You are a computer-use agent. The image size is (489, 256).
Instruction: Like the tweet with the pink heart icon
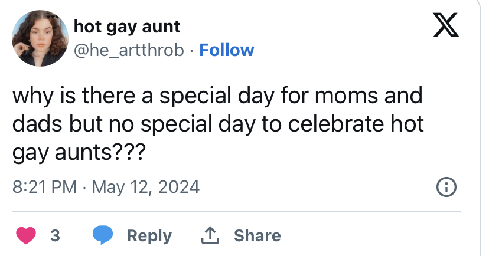[x=26, y=235]
